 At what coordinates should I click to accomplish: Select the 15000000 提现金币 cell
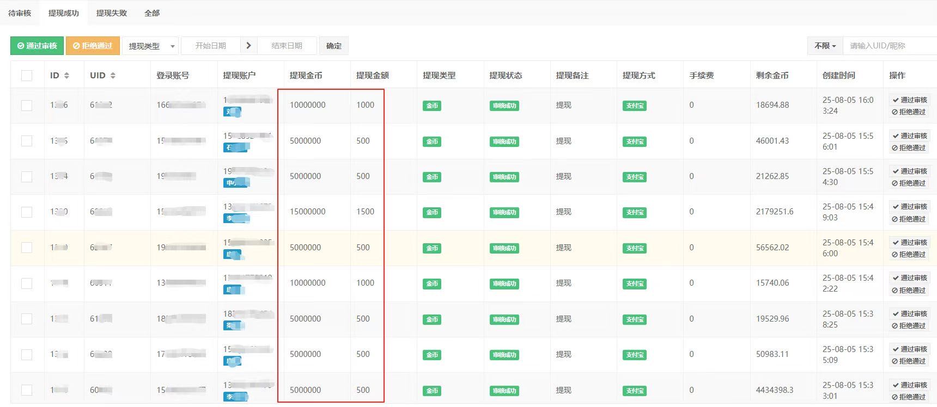(x=308, y=212)
